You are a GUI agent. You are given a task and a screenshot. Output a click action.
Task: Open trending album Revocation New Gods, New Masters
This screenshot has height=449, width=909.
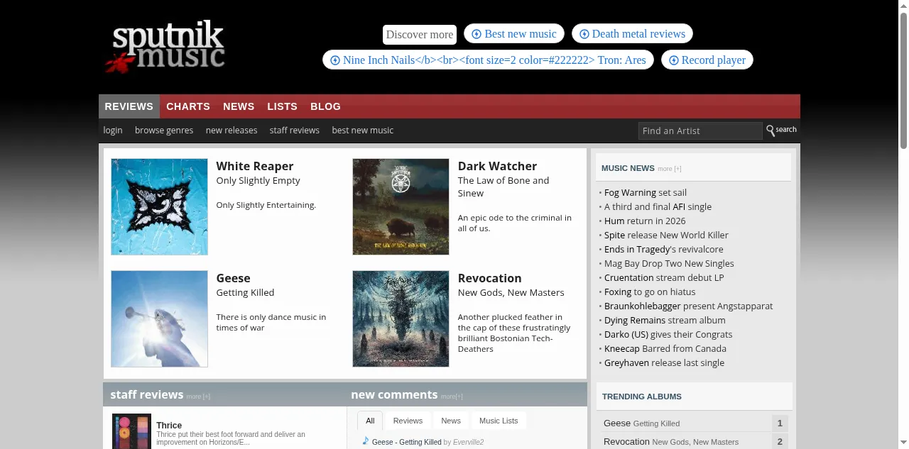(671, 442)
